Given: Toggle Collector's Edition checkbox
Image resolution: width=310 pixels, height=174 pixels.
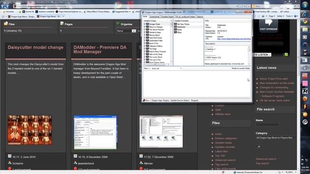Looking at the screenshot, I should 144,46.
